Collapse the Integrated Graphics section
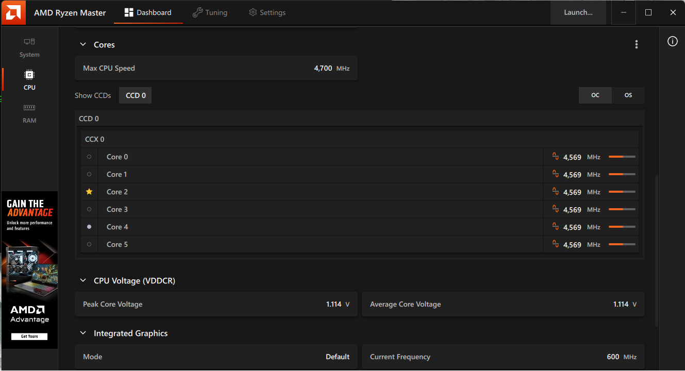The width and height of the screenshot is (685, 371). pos(82,333)
